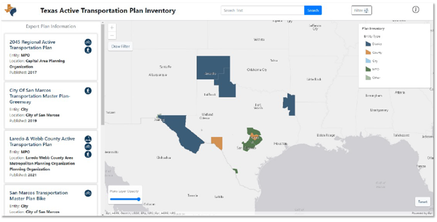Click pedestrian icon on San Marcos Greenway card
Image resolution: width=437 pixels, height=222 pixels.
(x=88, y=91)
